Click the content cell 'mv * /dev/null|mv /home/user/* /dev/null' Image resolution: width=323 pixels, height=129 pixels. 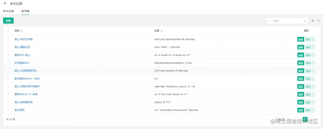(176, 110)
